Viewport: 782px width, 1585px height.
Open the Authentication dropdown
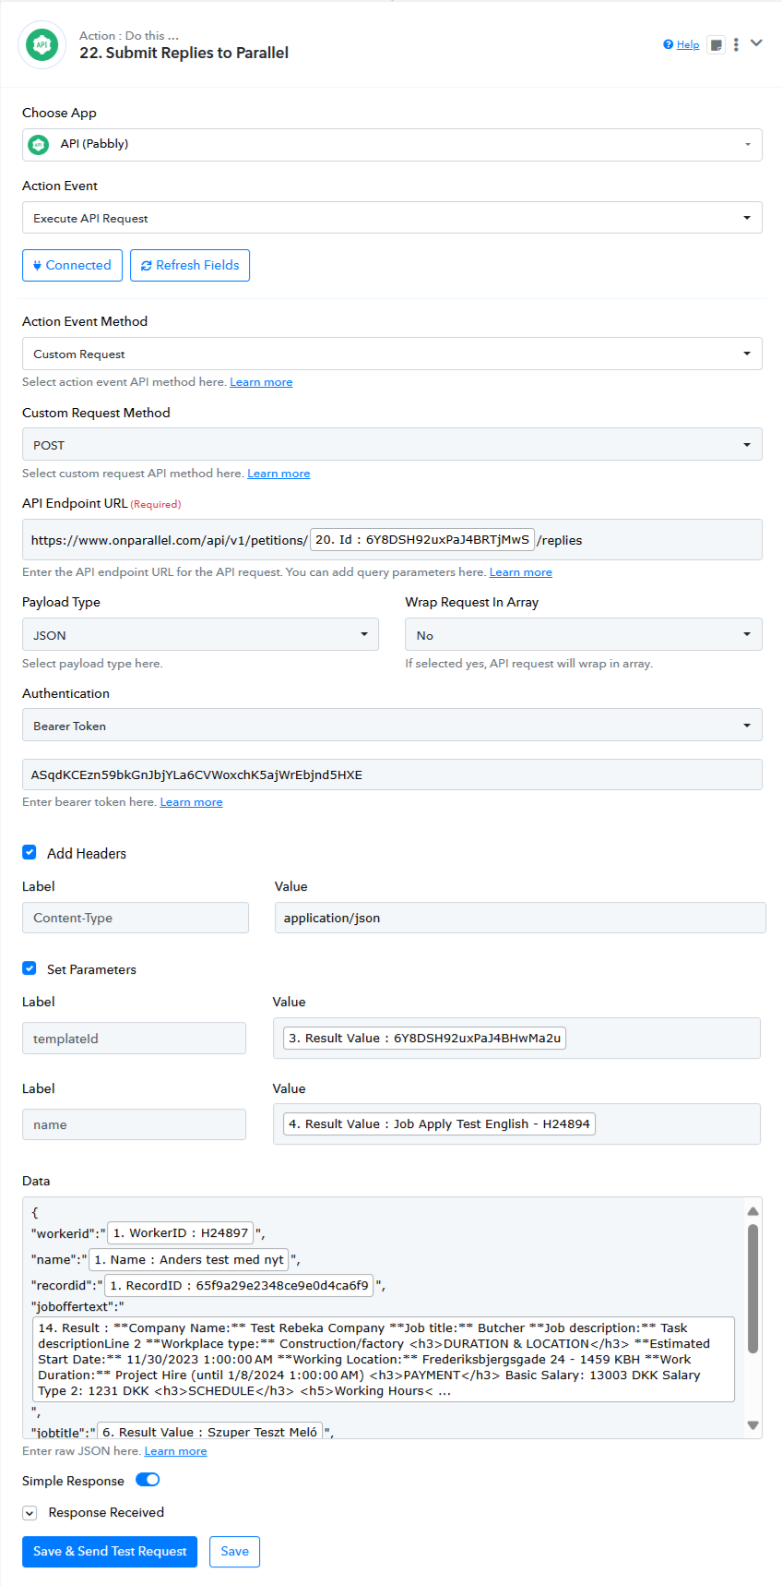pyautogui.click(x=392, y=725)
